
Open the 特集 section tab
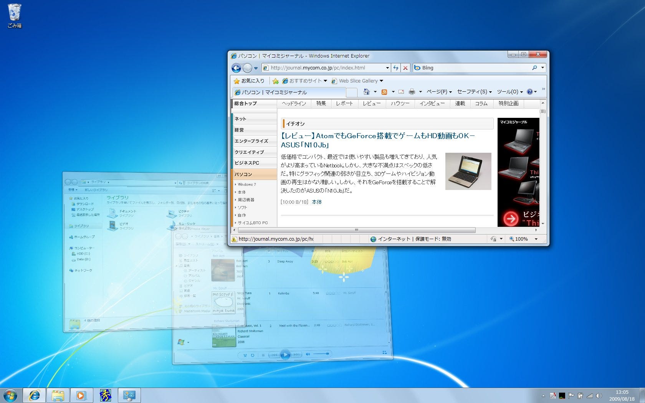coord(321,104)
